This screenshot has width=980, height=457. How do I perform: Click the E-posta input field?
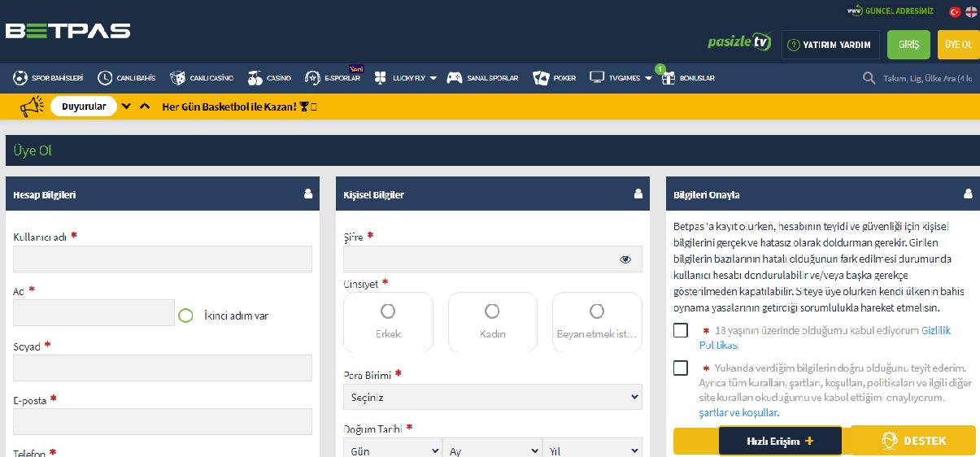pyautogui.click(x=163, y=421)
